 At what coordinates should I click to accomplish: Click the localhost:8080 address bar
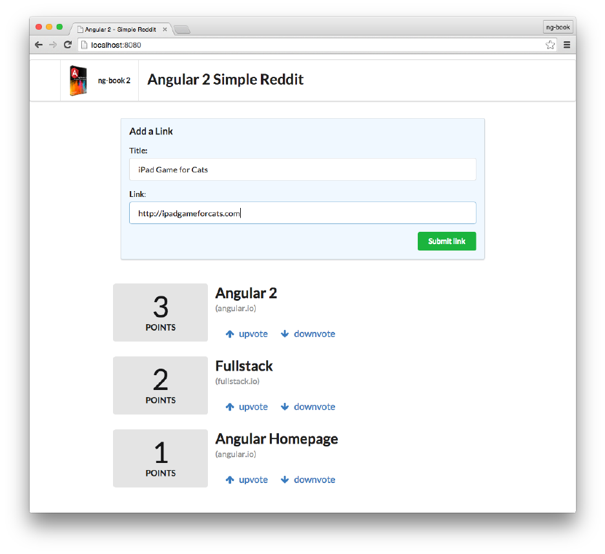point(310,45)
